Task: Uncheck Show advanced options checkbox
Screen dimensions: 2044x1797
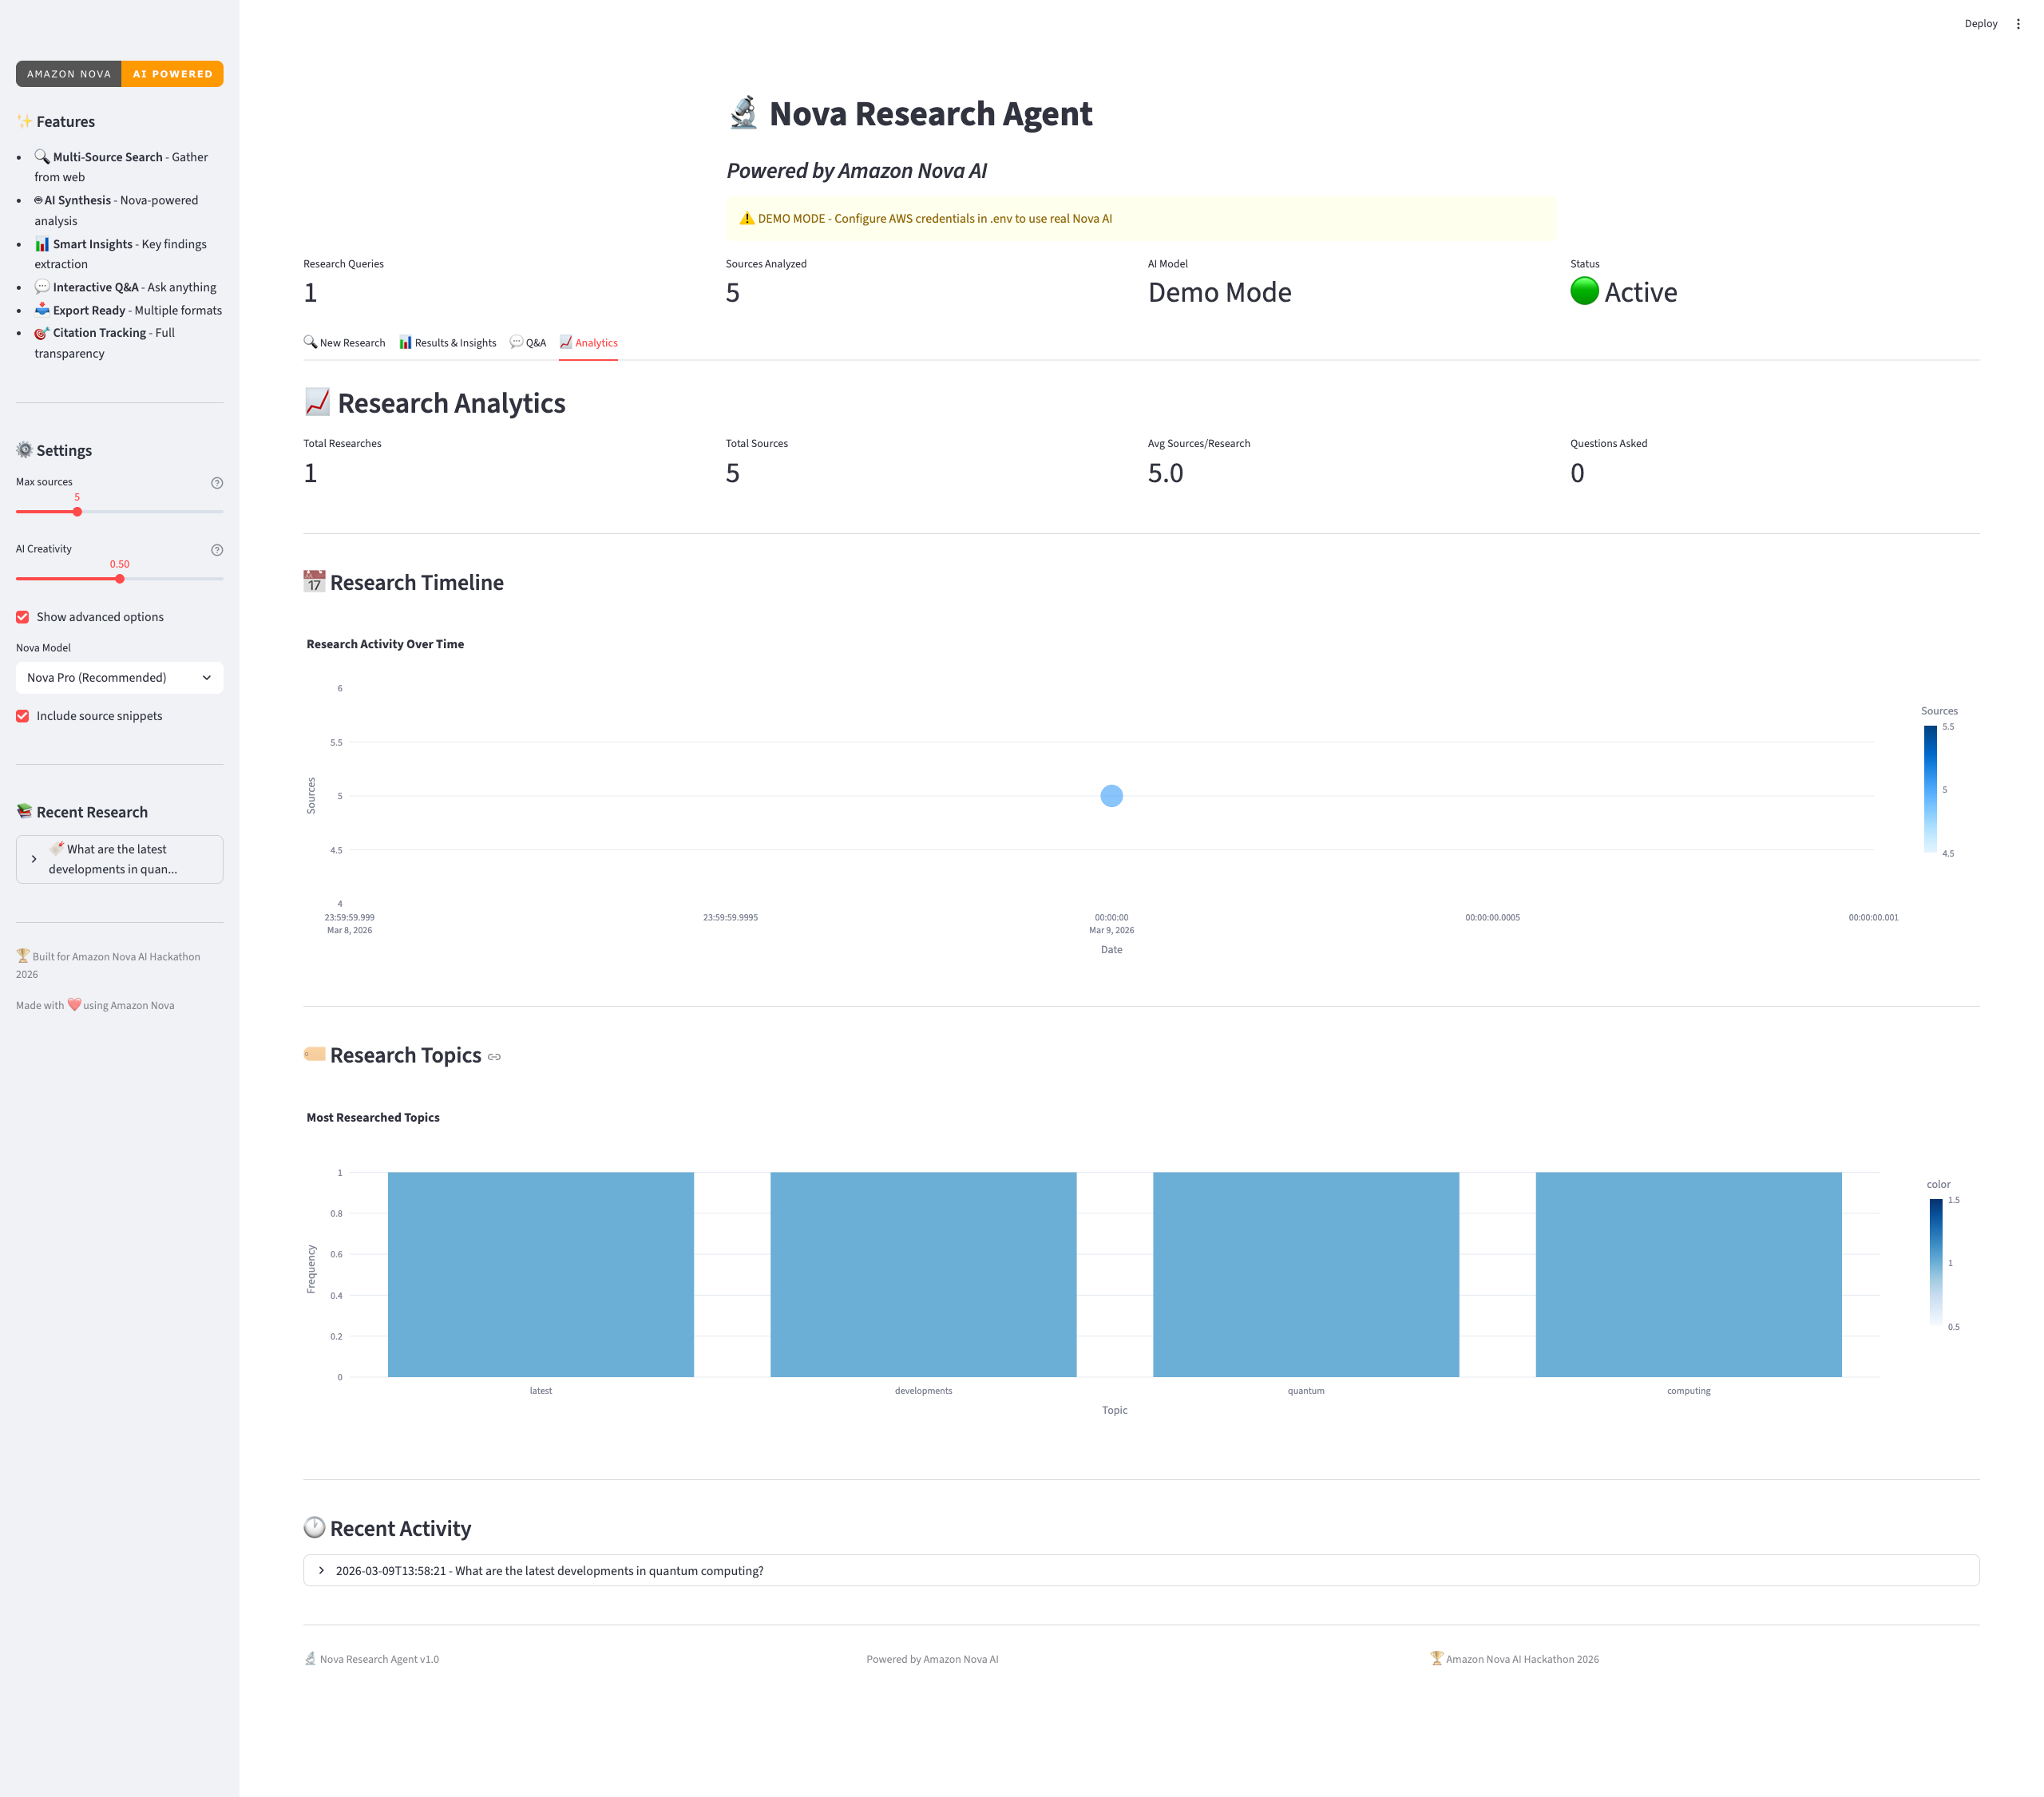Action: (x=23, y=617)
